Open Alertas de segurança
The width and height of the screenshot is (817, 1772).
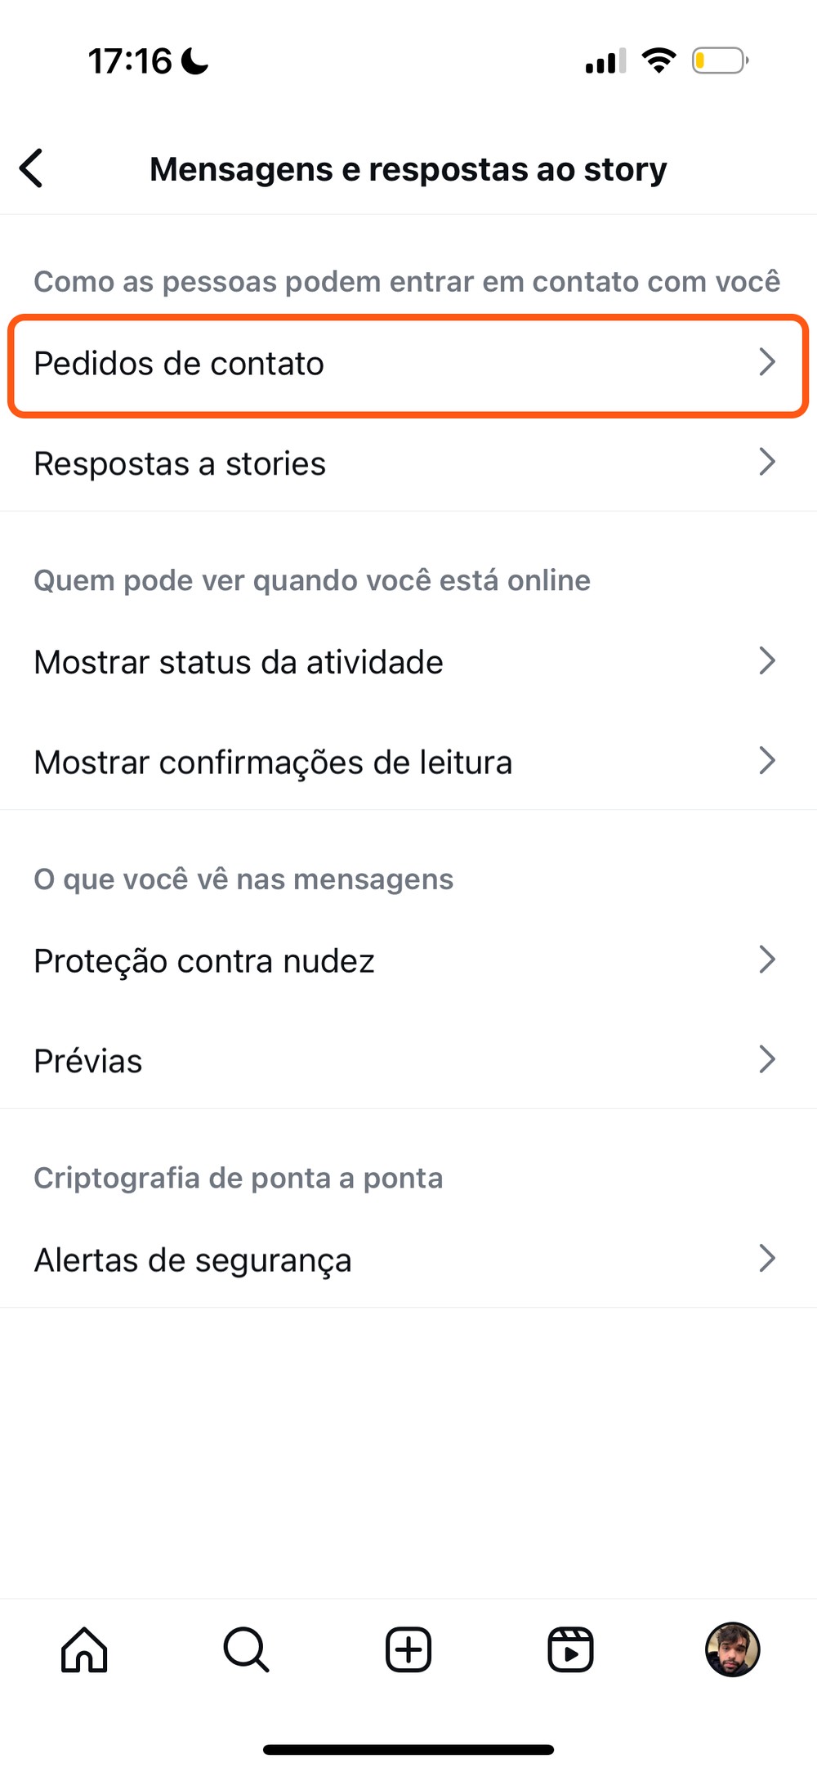193,1260
